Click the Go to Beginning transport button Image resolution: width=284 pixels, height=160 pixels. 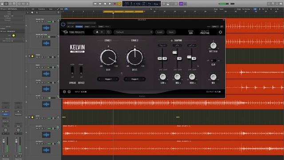tap(105, 4)
